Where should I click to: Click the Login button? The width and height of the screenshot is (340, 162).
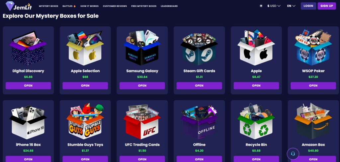(x=308, y=6)
